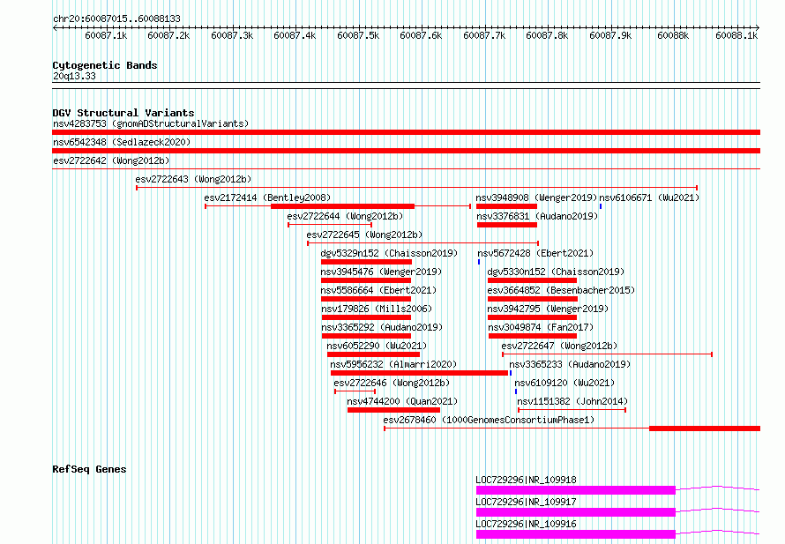This screenshot has width=785, height=544.
Task: Click the 60087.5k ruler tick label
Action: click(358, 35)
